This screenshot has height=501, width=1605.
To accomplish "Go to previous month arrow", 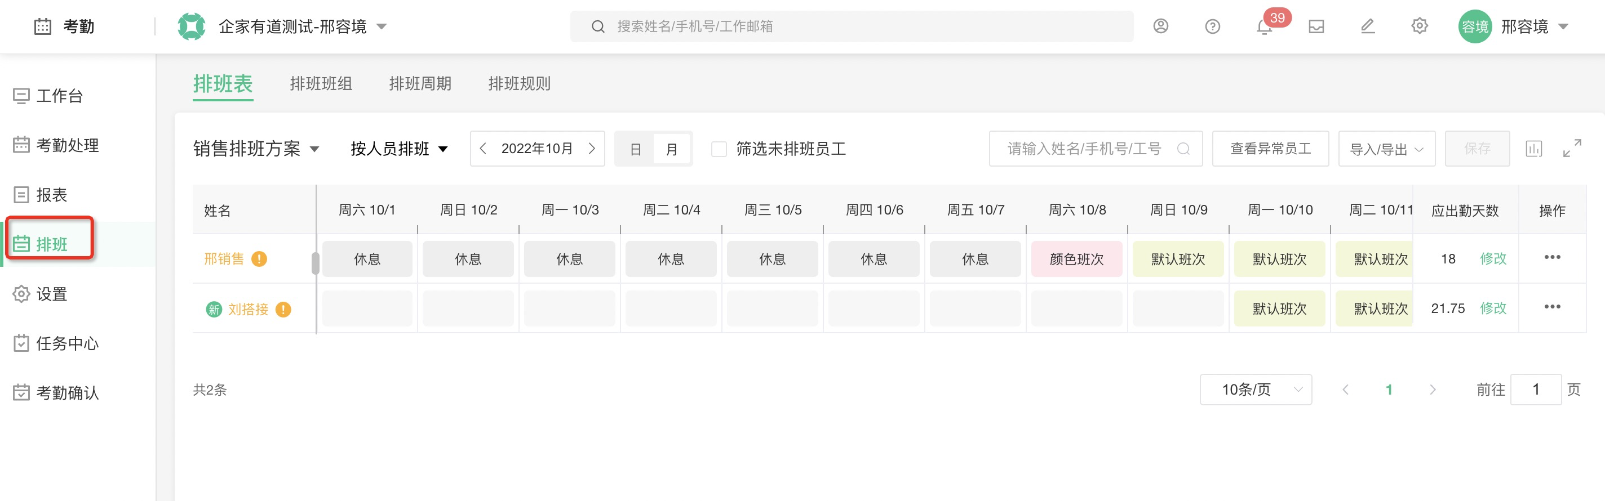I will (x=483, y=148).
